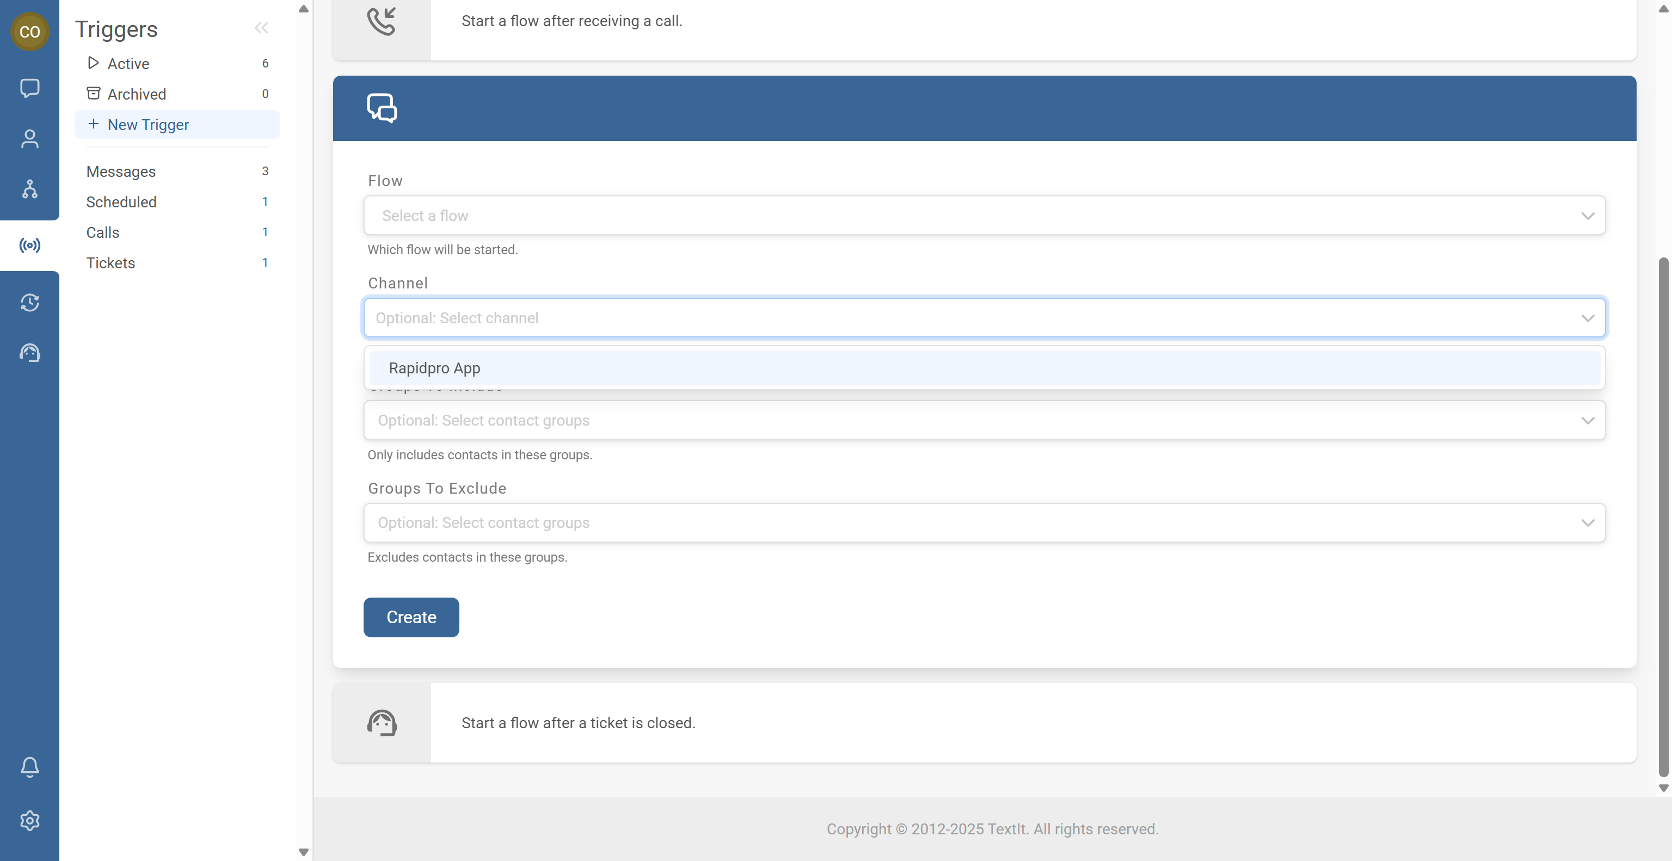The image size is (1672, 861).
Task: Expand the Select a flow dropdown
Action: (984, 216)
